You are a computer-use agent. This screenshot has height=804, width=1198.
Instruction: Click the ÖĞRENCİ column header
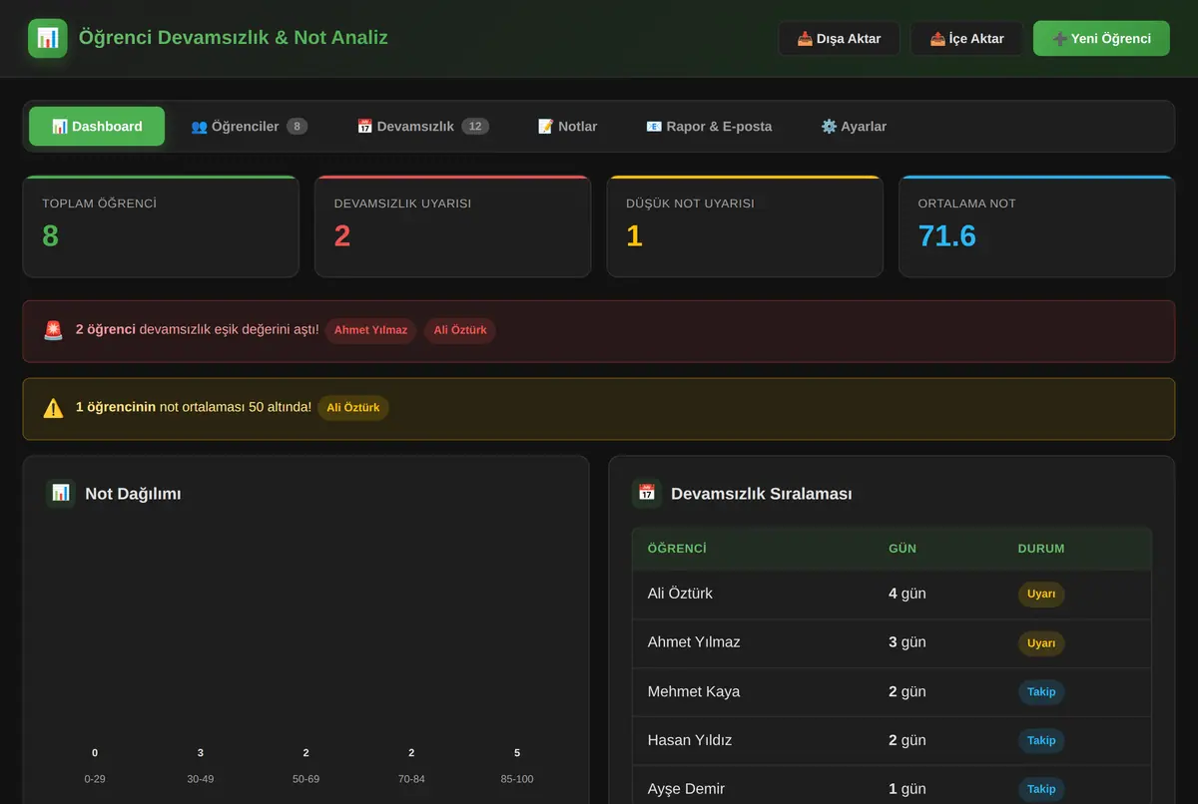tap(677, 549)
